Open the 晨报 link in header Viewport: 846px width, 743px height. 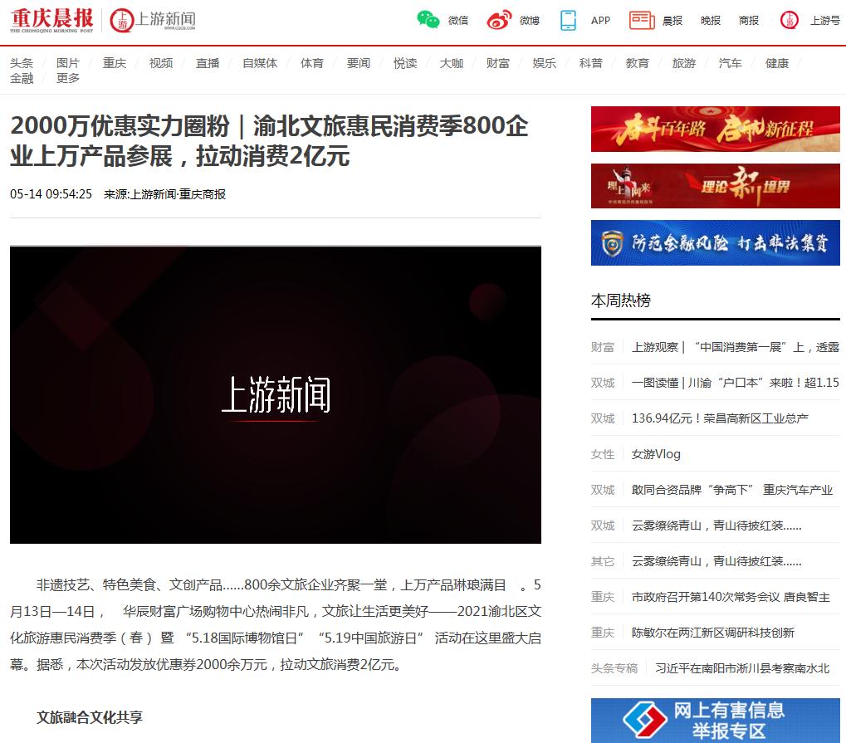[672, 21]
